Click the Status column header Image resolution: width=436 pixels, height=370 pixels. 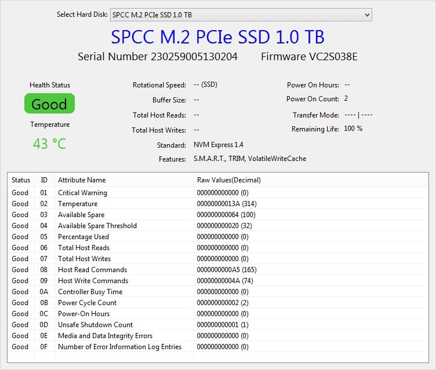[x=21, y=180]
